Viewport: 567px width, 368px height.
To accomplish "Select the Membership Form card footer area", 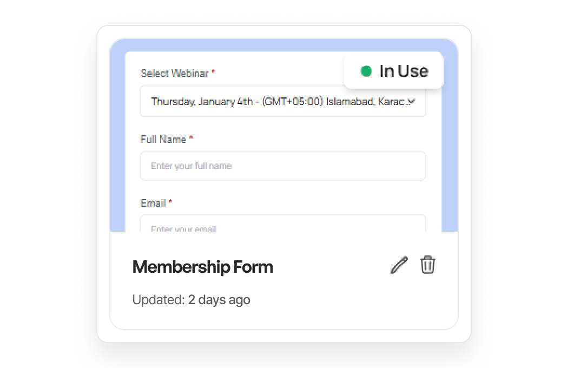I will (x=284, y=280).
